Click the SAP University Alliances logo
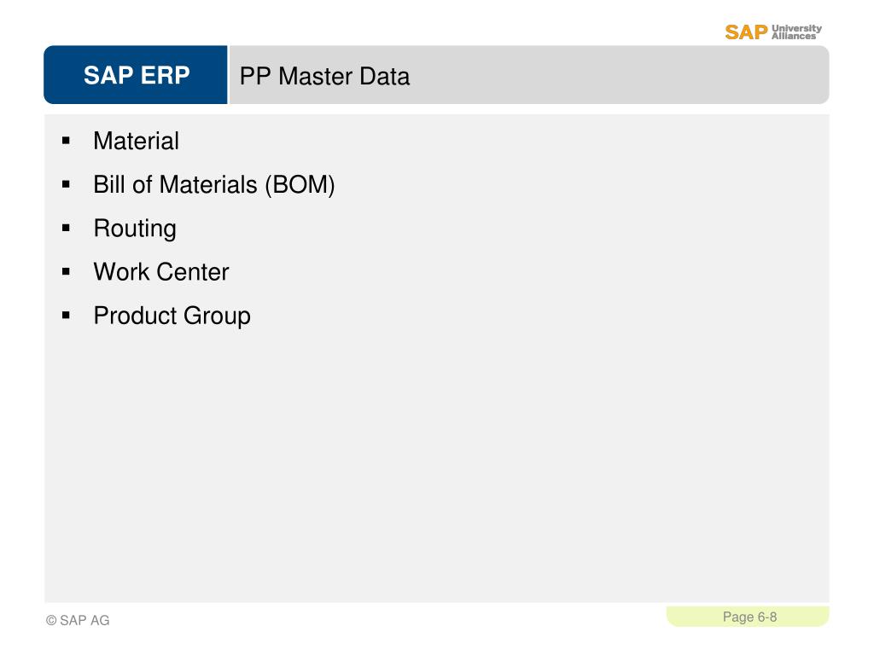The width and height of the screenshot is (874, 655). (773, 32)
